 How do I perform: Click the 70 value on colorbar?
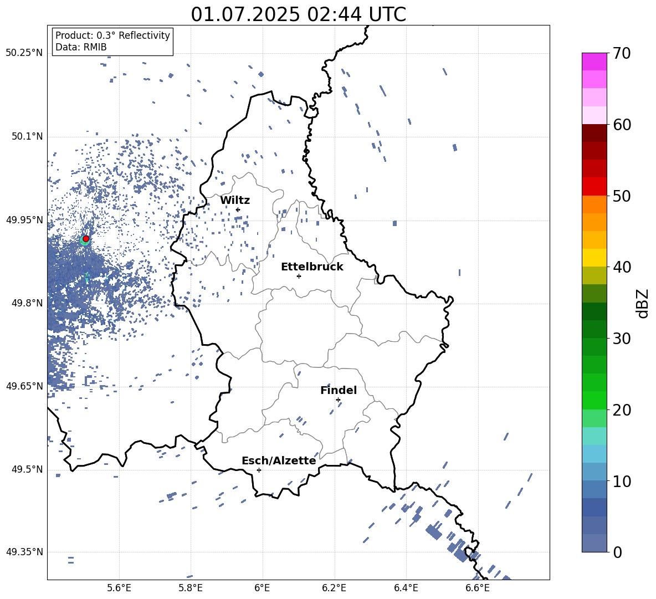pos(621,53)
